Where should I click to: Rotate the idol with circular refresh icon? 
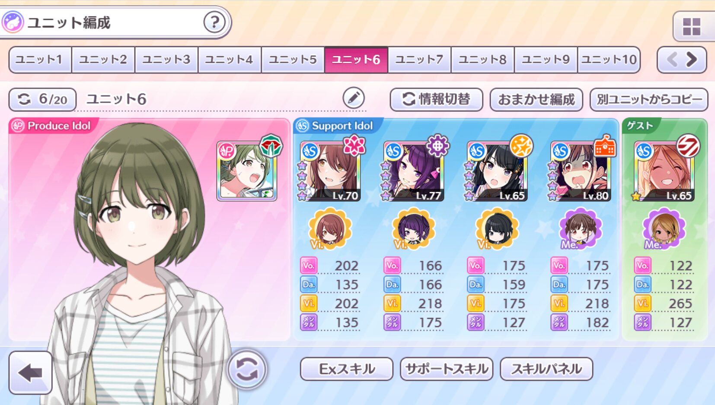[x=247, y=370]
